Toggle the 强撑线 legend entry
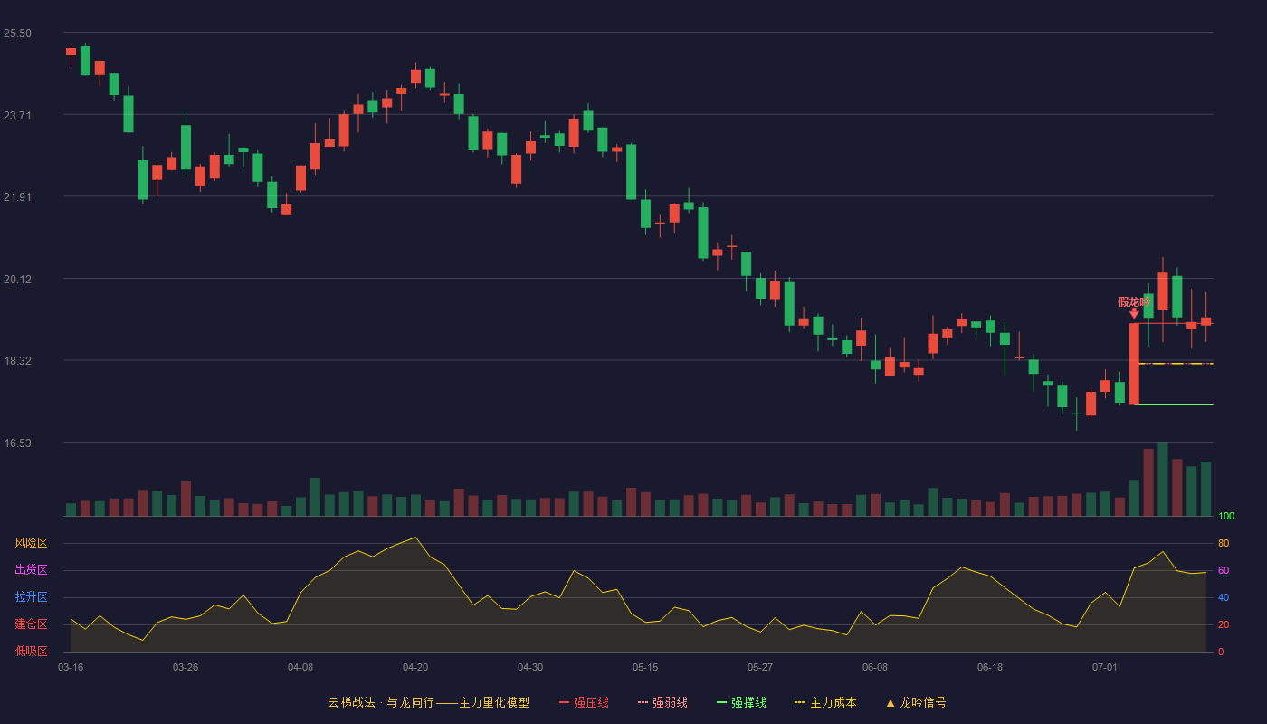Viewport: 1267px width, 724px height. pyautogui.click(x=741, y=702)
